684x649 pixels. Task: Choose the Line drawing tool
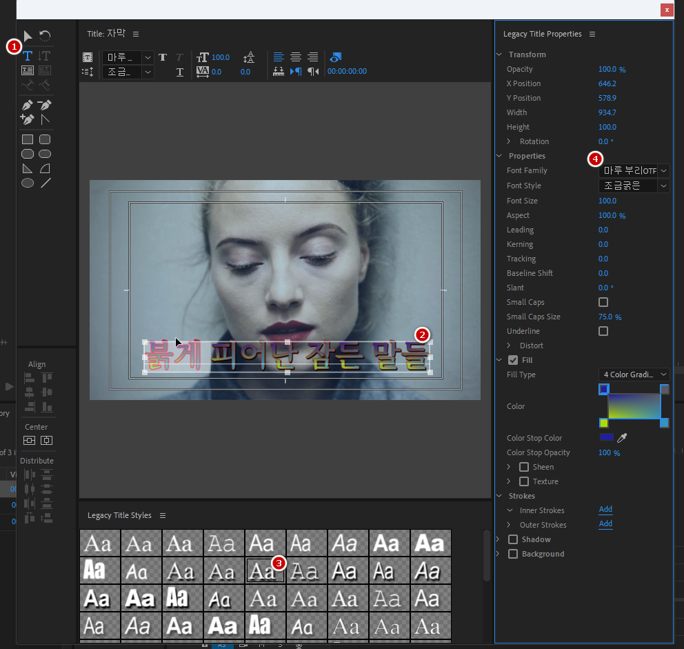pos(46,183)
